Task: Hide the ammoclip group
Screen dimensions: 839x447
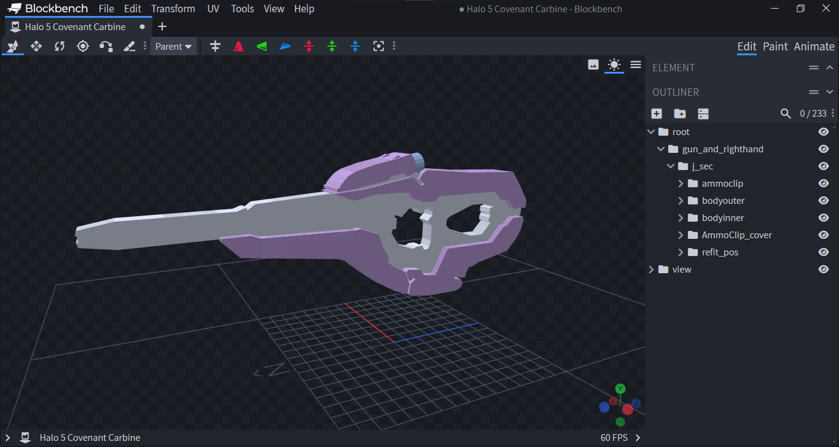Action: (824, 184)
